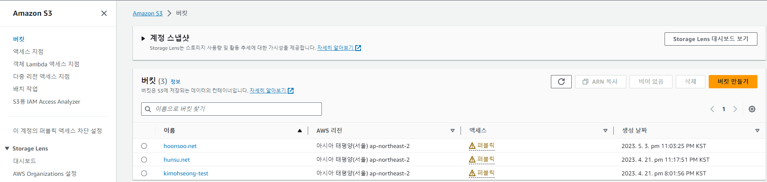The width and height of the screenshot is (767, 182).
Task: Click 정보 link next to 버킷 heading
Action: [175, 82]
